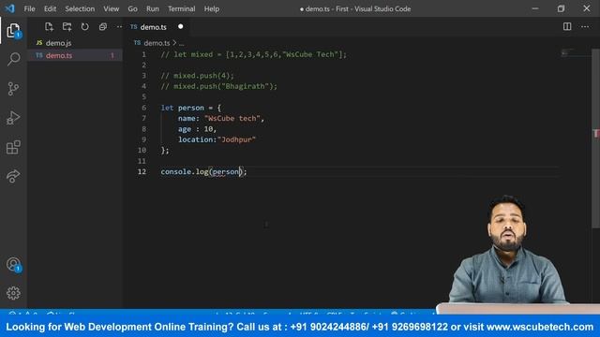Screen dimensions: 600x337
Task: Click the "Jodhpur" string on line 9
Action: pos(236,139)
